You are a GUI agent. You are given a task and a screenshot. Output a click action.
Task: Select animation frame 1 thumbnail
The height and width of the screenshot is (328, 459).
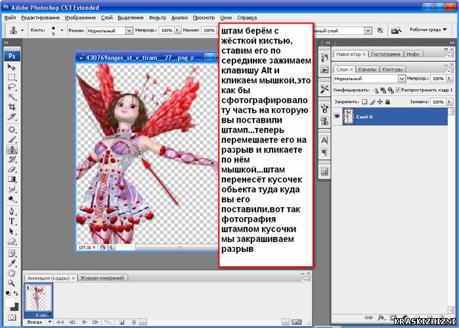[x=38, y=298]
